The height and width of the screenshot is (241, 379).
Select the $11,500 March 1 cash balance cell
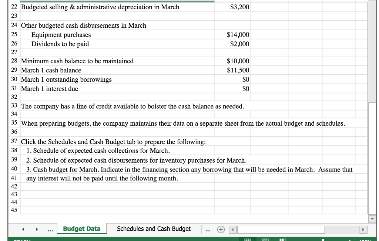click(232, 70)
